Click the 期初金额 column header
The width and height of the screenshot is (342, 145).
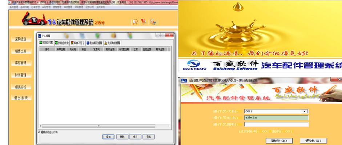coord(110,49)
